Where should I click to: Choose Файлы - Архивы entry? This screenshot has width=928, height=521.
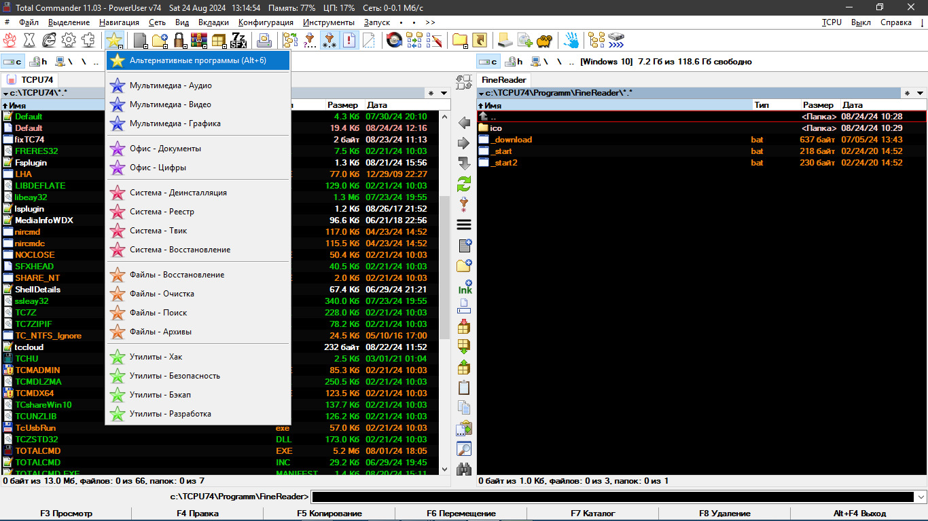[198, 332]
